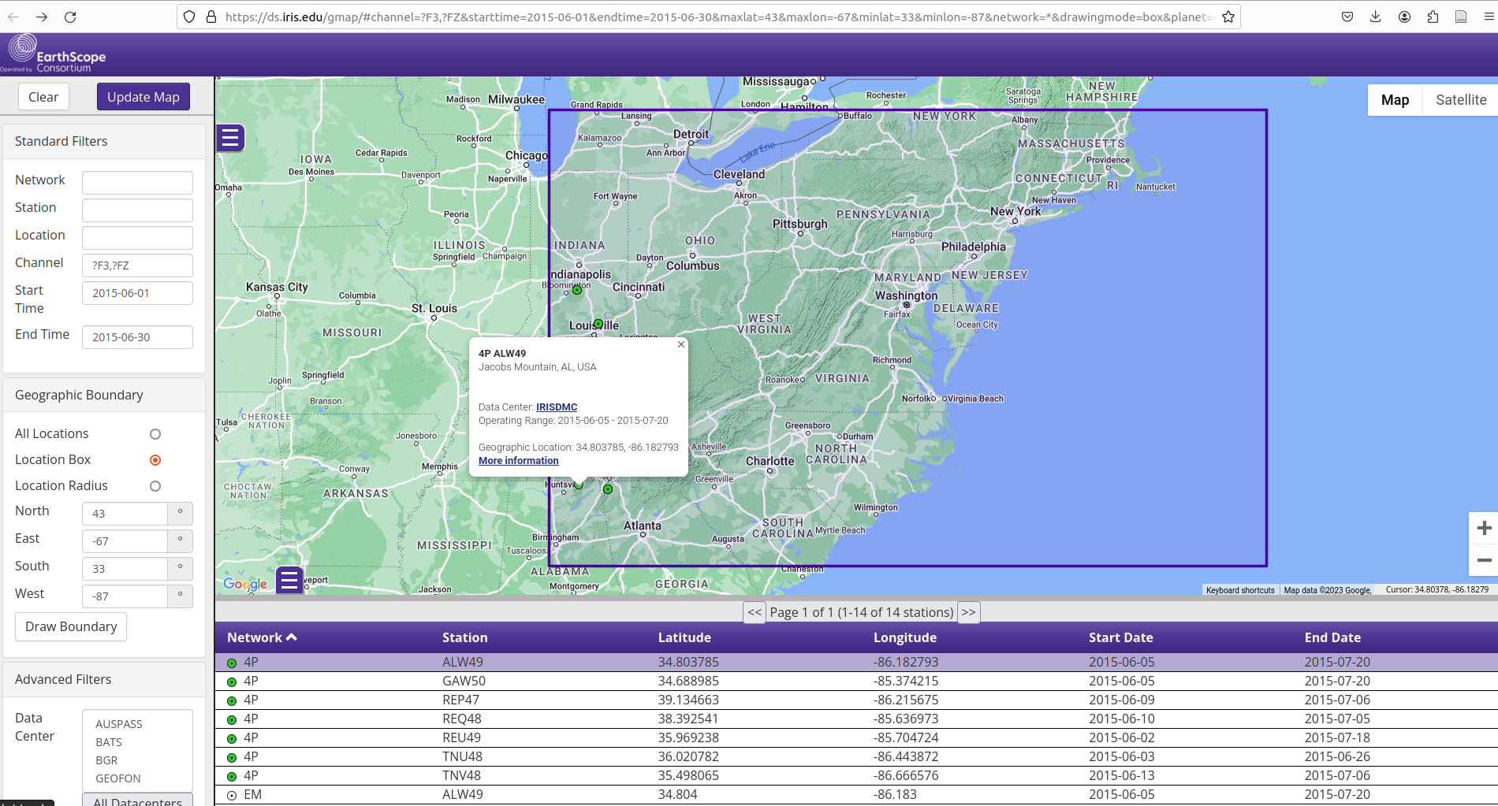Select the All Locations radio button
The width and height of the screenshot is (1498, 806).
pos(155,434)
